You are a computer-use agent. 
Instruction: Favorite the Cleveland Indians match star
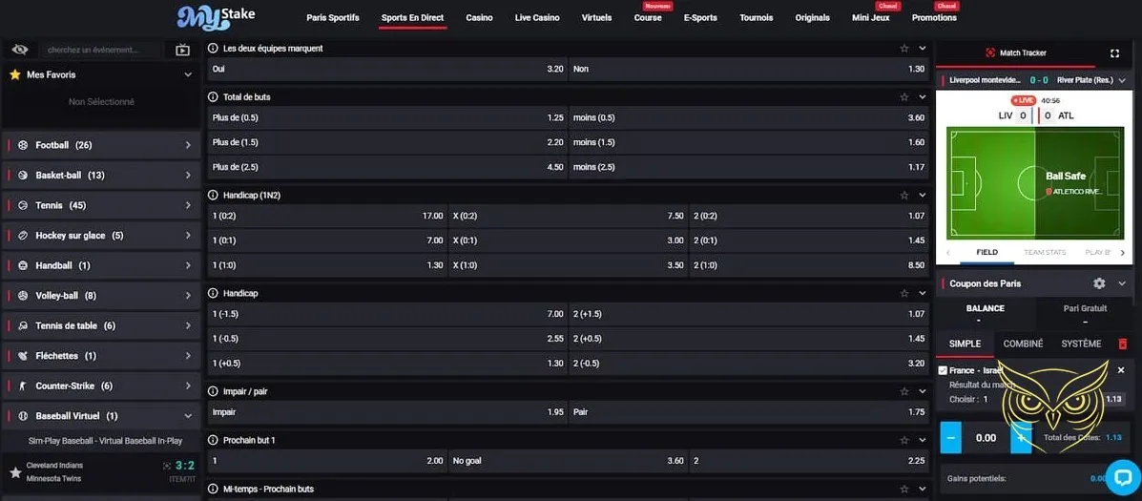[x=15, y=471]
